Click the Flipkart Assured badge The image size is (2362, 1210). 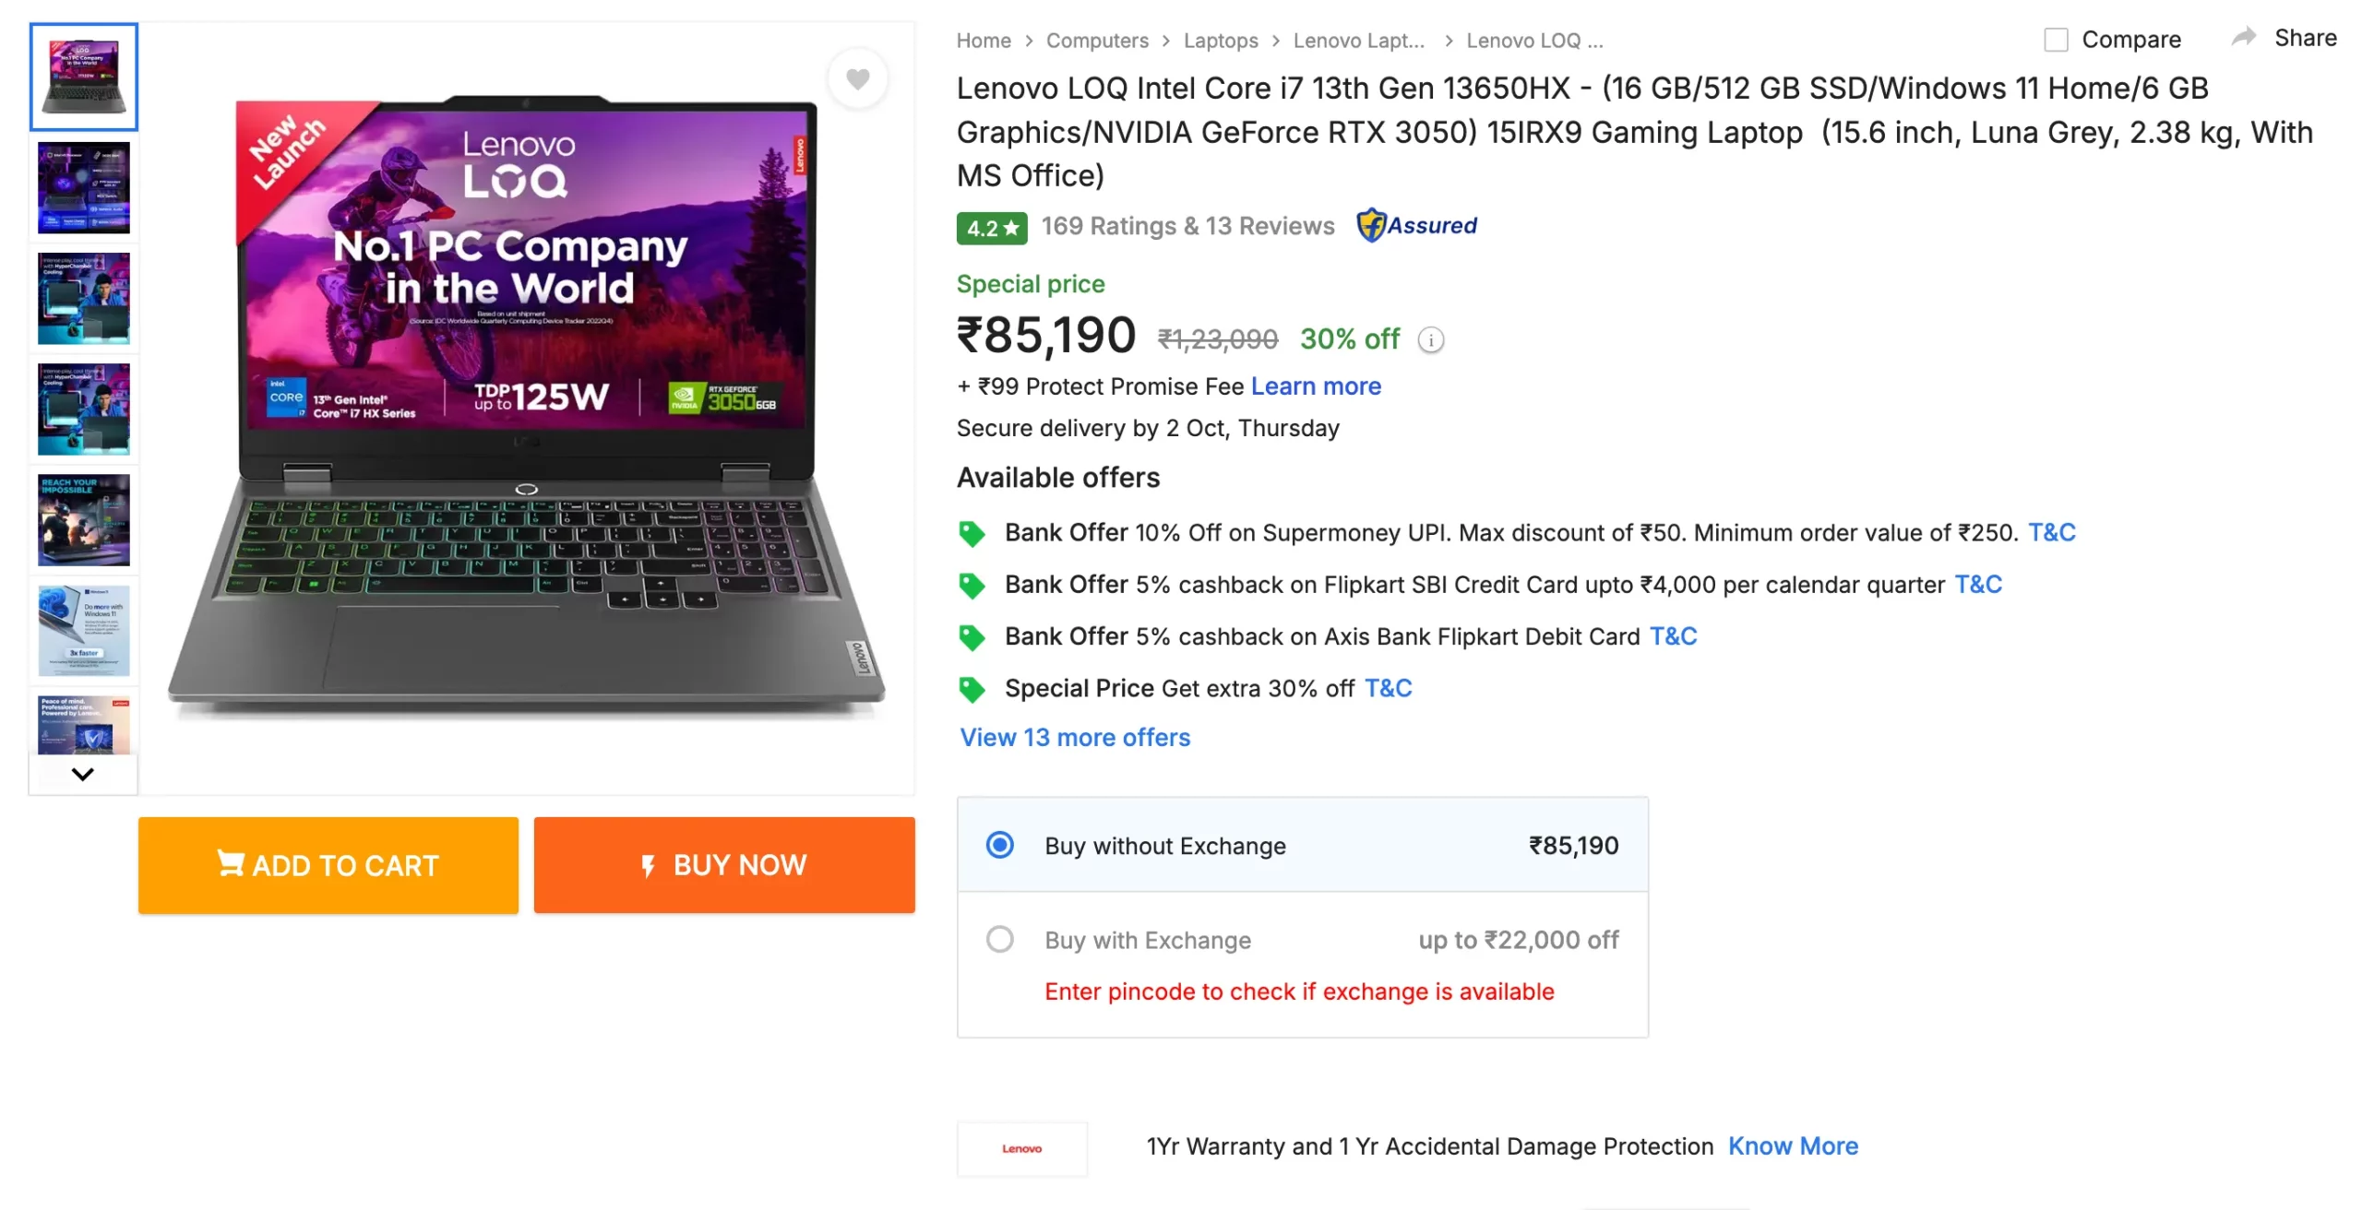(1419, 225)
